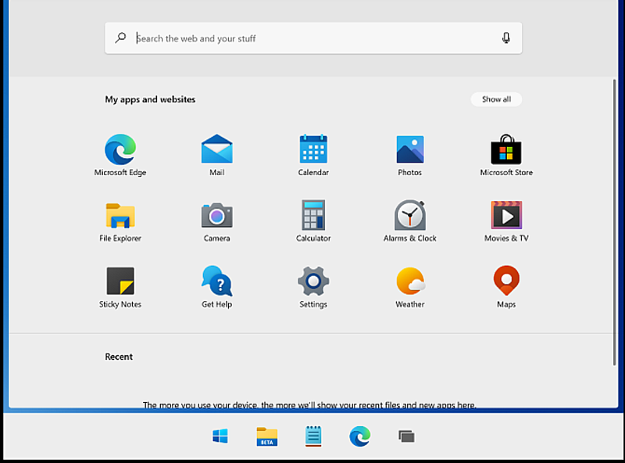Screen dimensions: 625x463
Task: Open File Explorer BETA in the taskbar
Action: click(x=266, y=436)
